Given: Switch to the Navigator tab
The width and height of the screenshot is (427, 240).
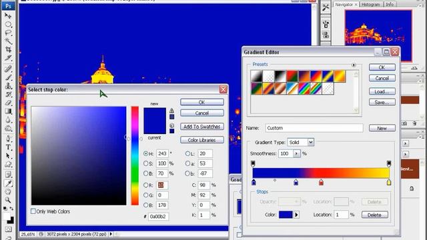Looking at the screenshot, I should click(x=346, y=5).
